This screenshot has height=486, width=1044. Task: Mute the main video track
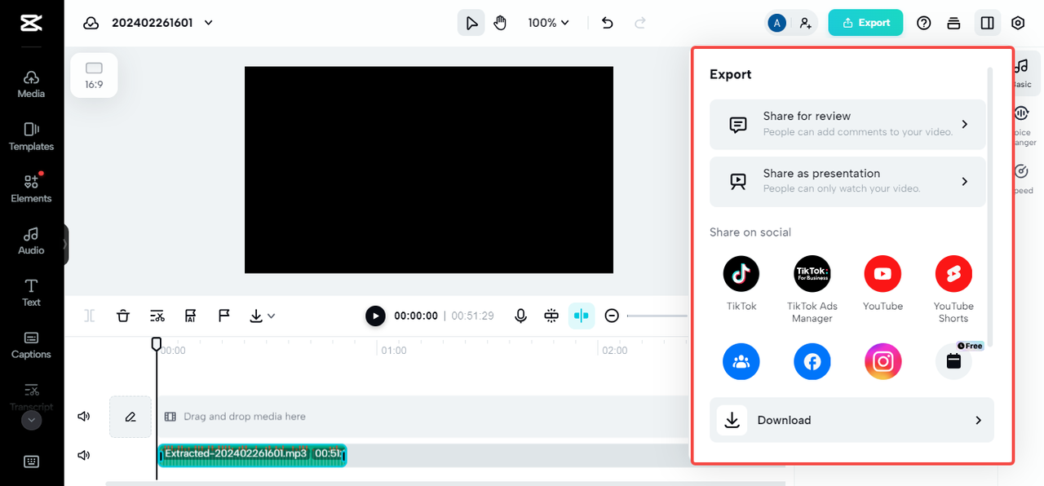[x=83, y=417]
